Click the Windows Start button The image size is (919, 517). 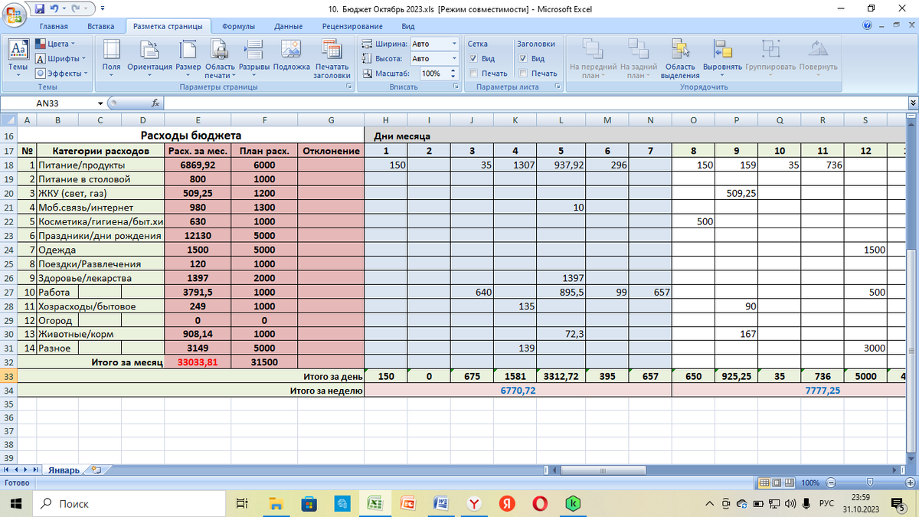[15, 503]
